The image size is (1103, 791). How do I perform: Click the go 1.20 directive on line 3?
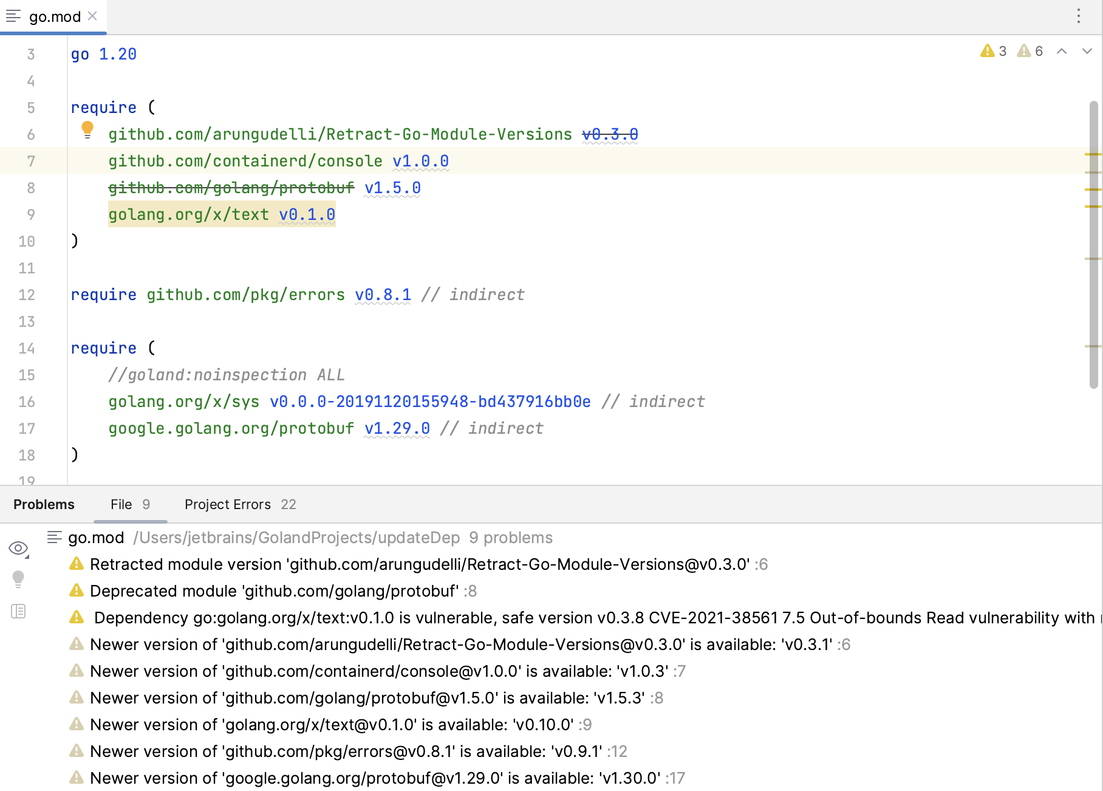[104, 54]
